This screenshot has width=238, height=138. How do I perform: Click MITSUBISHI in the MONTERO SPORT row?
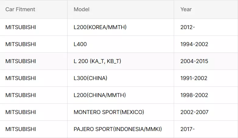[x=21, y=112]
